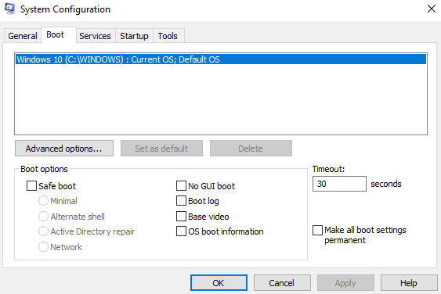The width and height of the screenshot is (441, 294).
Task: Click the System Configuration title bar icon
Action: click(x=10, y=9)
